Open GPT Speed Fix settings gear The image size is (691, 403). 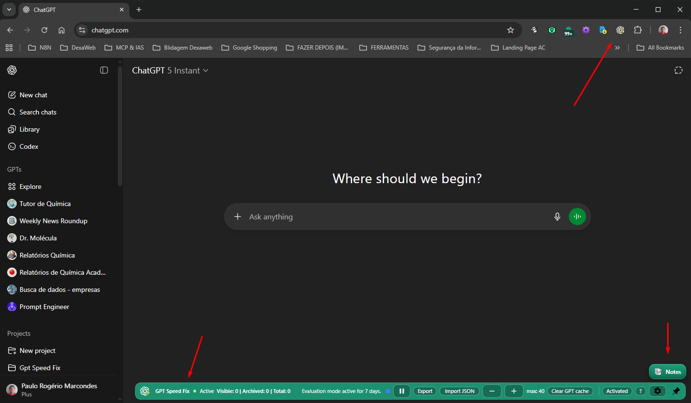(658, 391)
